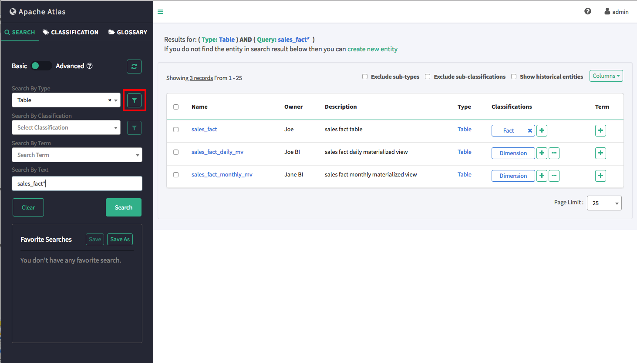The height and width of the screenshot is (363, 637).
Task: Enable Exclude sub-types checkbox
Action: pos(365,77)
